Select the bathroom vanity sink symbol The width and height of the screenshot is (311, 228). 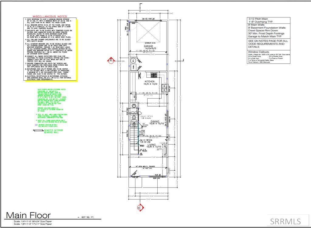pyautogui.click(x=134, y=106)
